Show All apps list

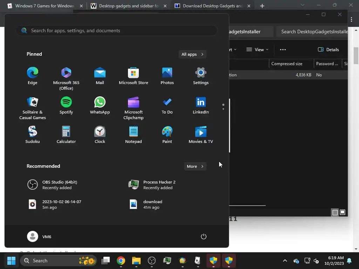pyautogui.click(x=192, y=54)
